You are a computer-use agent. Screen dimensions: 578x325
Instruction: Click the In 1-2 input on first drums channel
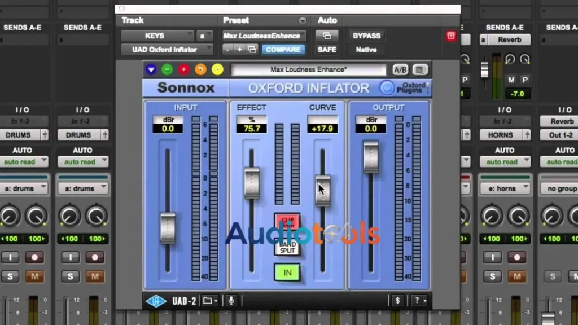coord(24,121)
